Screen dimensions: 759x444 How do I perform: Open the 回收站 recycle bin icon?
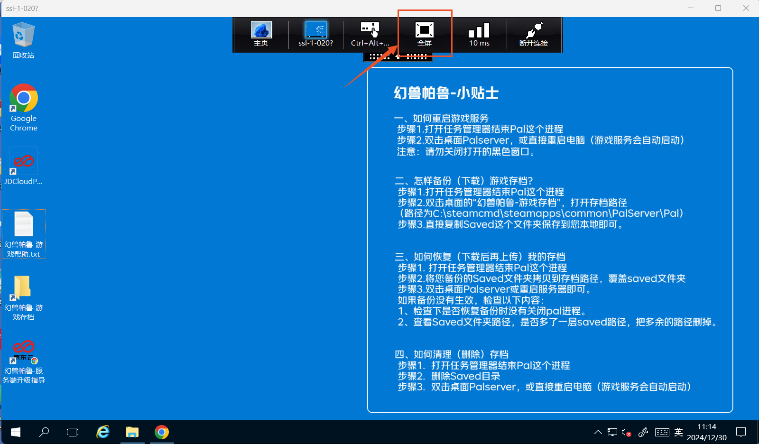(24, 41)
